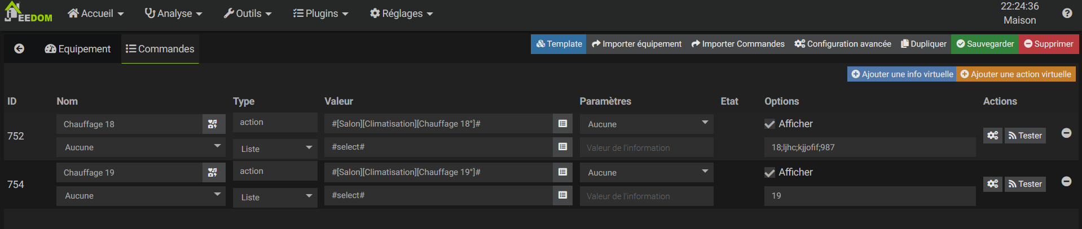Click the back arrow icon
The image size is (1082, 229).
click(19, 49)
